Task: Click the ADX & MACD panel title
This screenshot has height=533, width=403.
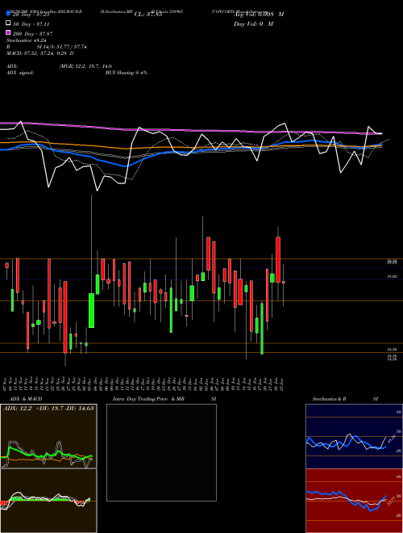Action: click(x=26, y=399)
